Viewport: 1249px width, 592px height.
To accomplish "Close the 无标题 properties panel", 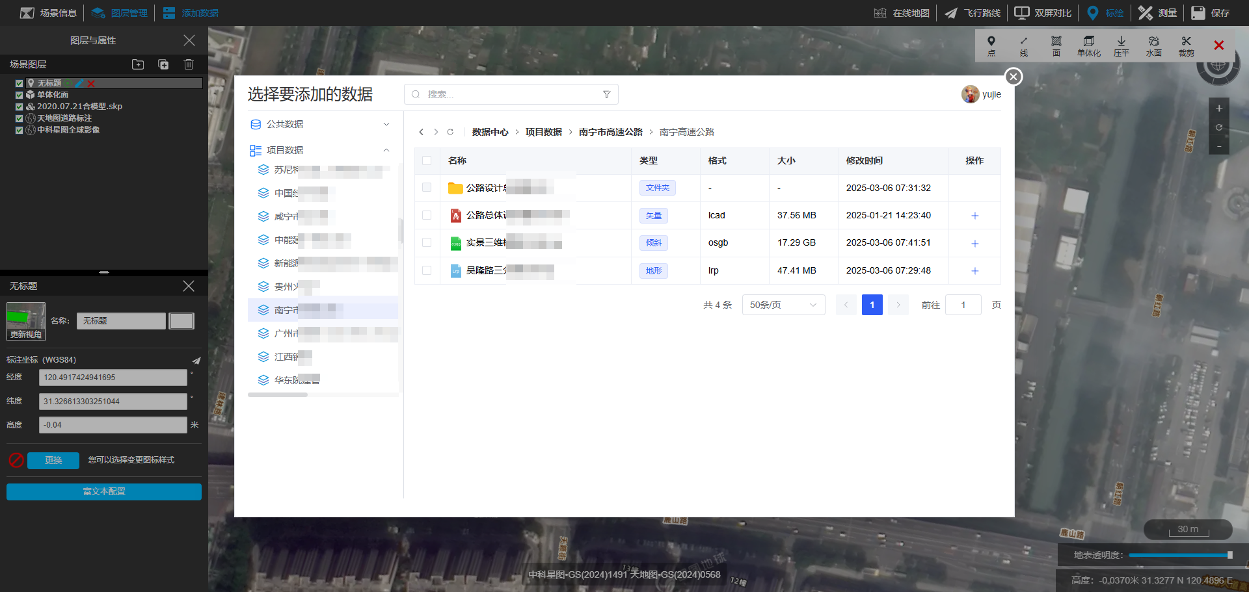I will (189, 286).
